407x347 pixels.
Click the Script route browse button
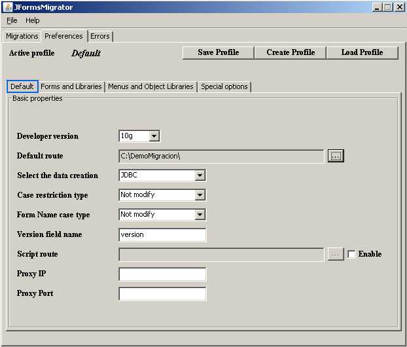coord(336,254)
